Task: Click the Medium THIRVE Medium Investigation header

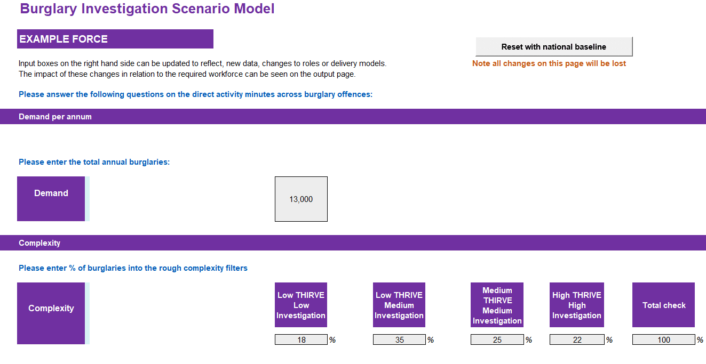Action: (x=497, y=304)
